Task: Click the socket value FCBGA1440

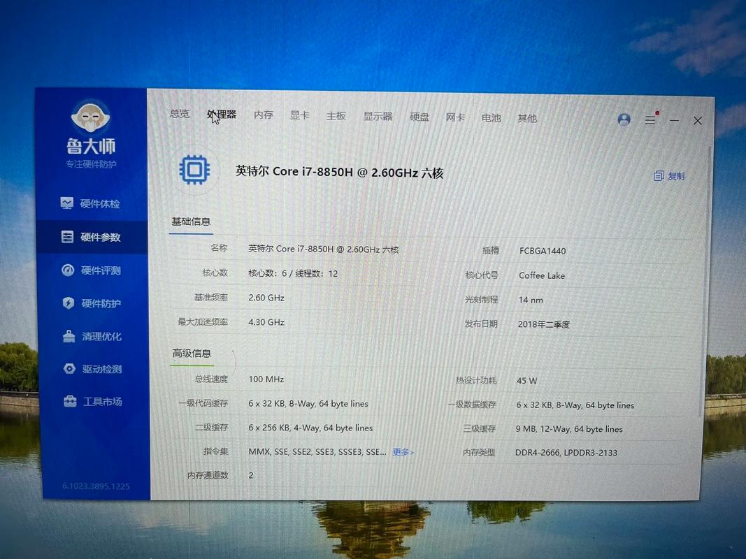Action: pos(543,251)
